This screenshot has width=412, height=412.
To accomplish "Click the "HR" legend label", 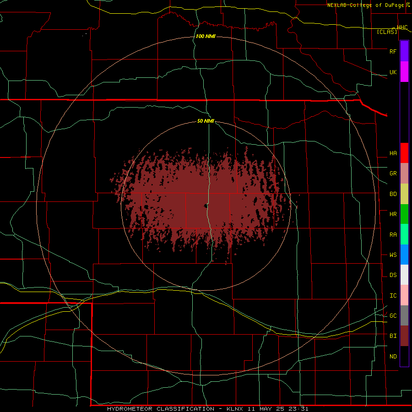I will (x=393, y=214).
